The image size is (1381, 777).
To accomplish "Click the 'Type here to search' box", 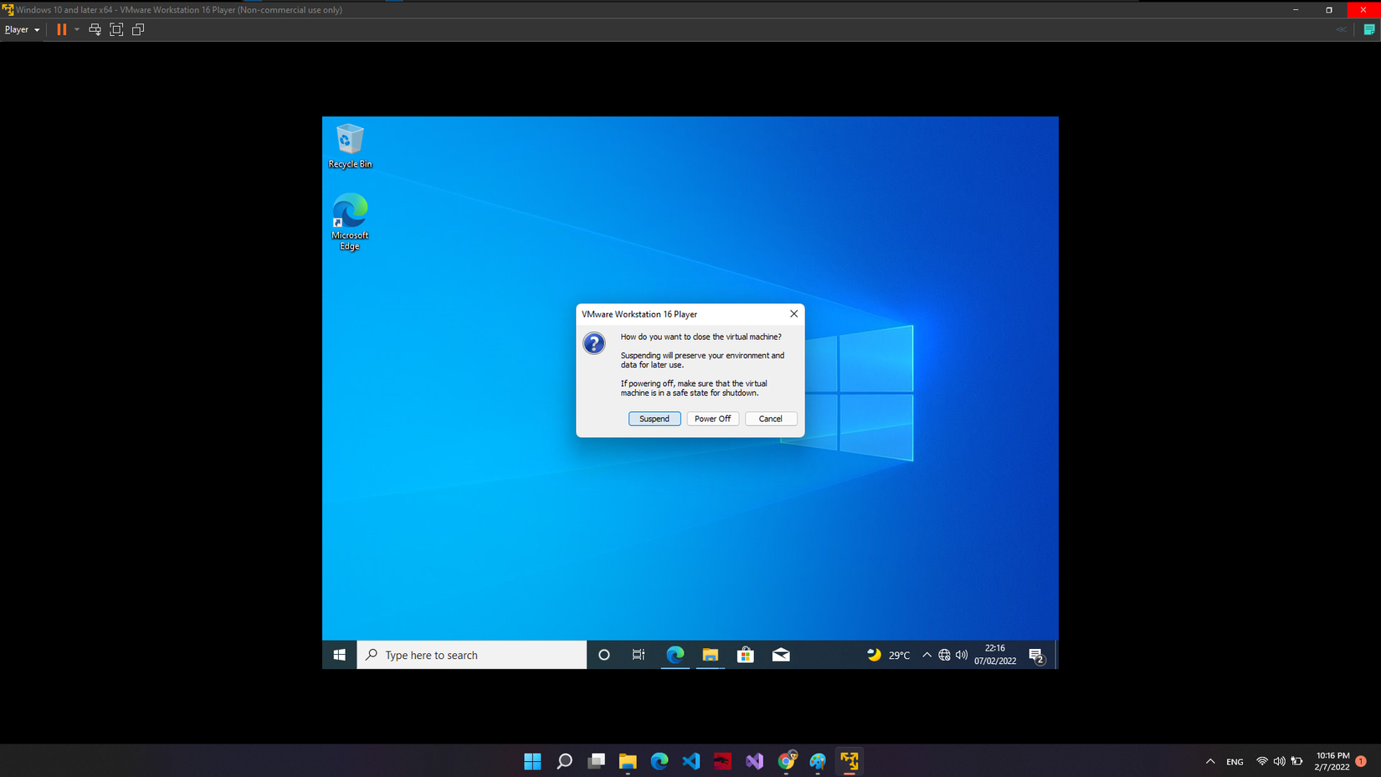I will pyautogui.click(x=471, y=655).
